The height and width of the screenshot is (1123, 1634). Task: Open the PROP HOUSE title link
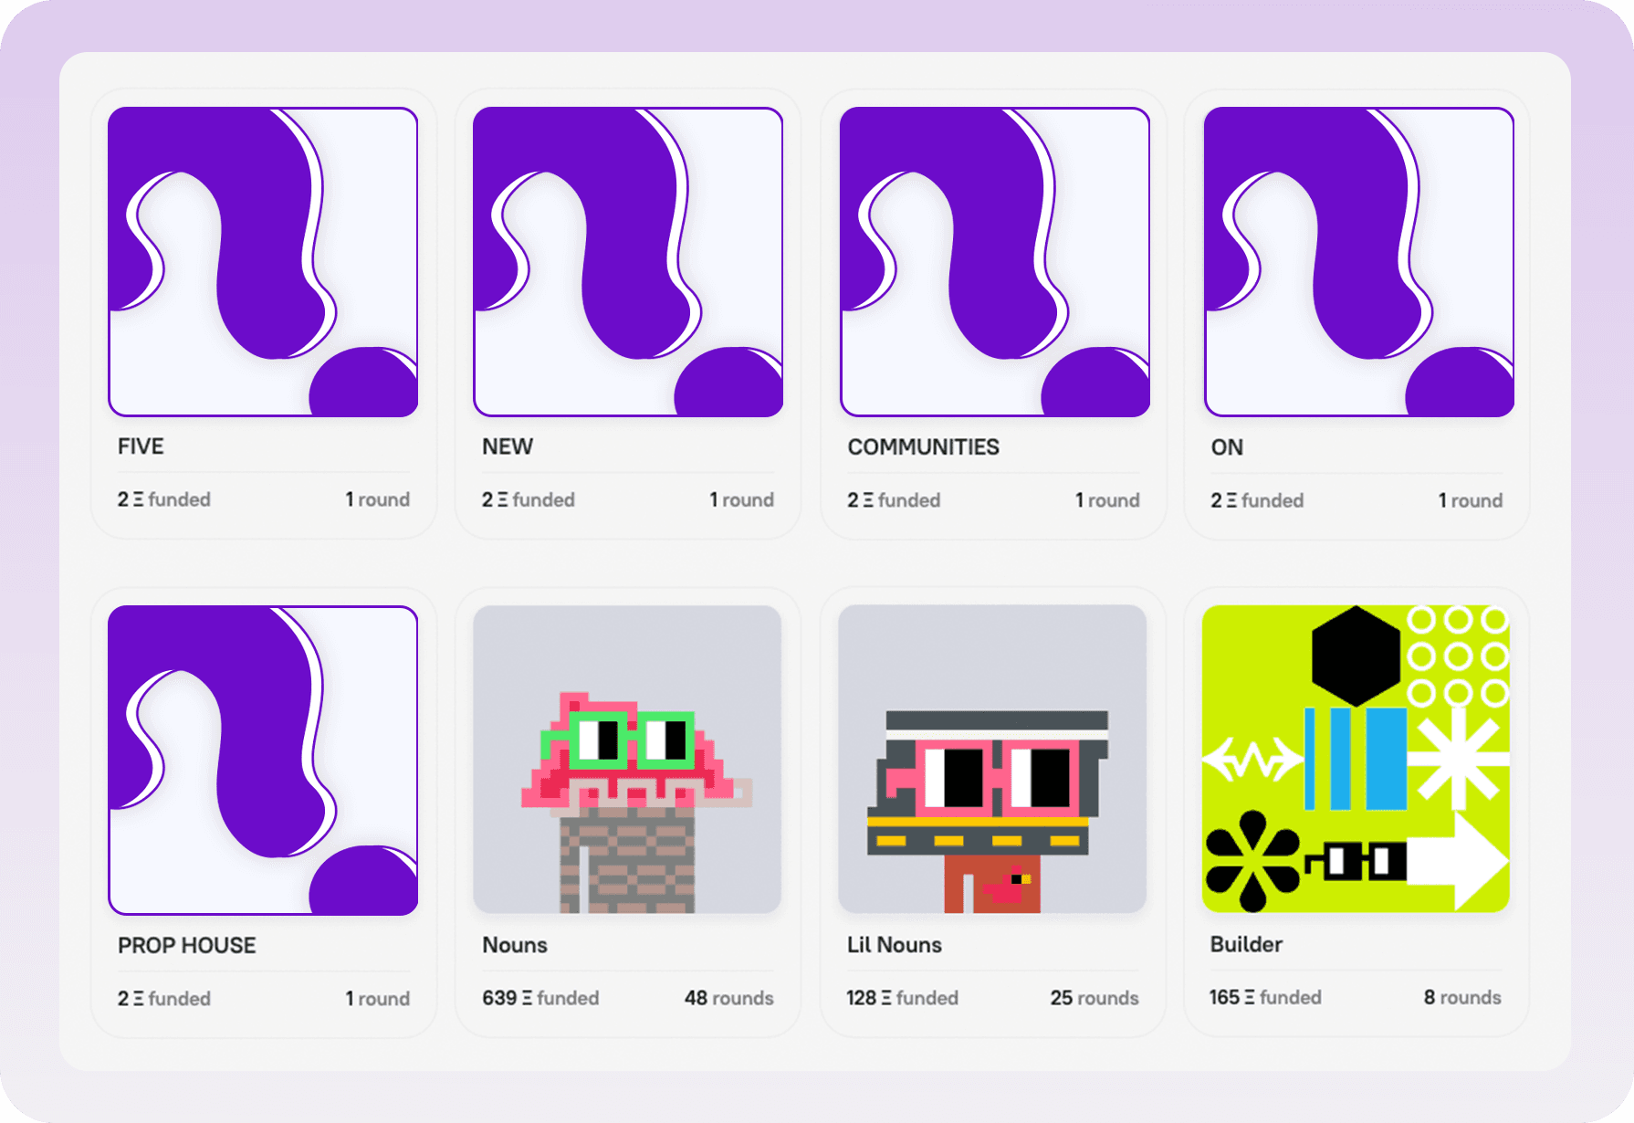click(x=186, y=945)
